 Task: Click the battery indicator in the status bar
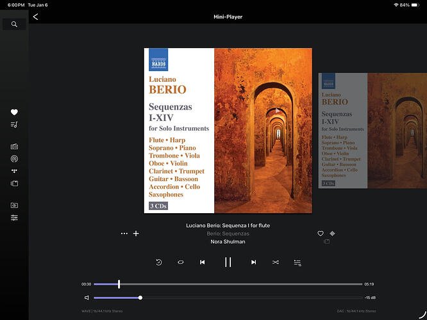pos(415,5)
